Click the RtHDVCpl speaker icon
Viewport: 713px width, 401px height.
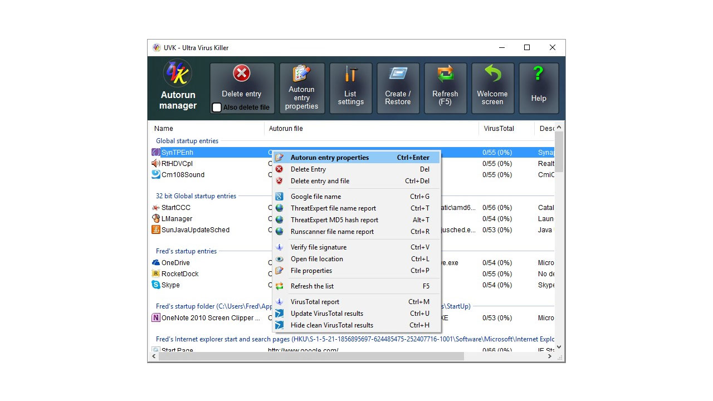coord(156,163)
